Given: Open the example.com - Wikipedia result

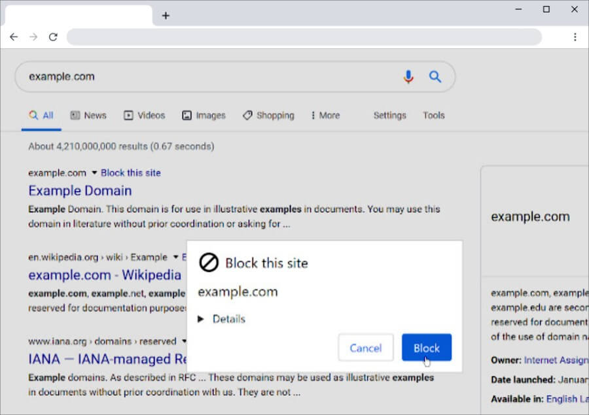Looking at the screenshot, I should [x=105, y=275].
